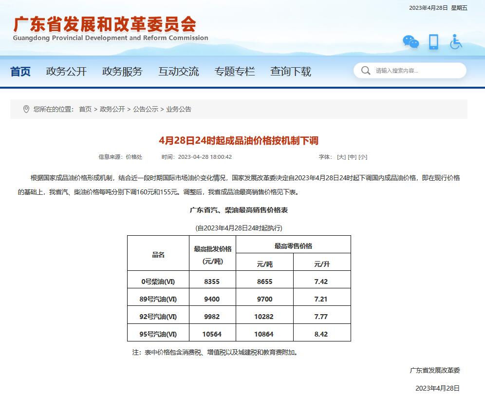
Task: Click breadcrumb link 首页
Action: pos(85,109)
